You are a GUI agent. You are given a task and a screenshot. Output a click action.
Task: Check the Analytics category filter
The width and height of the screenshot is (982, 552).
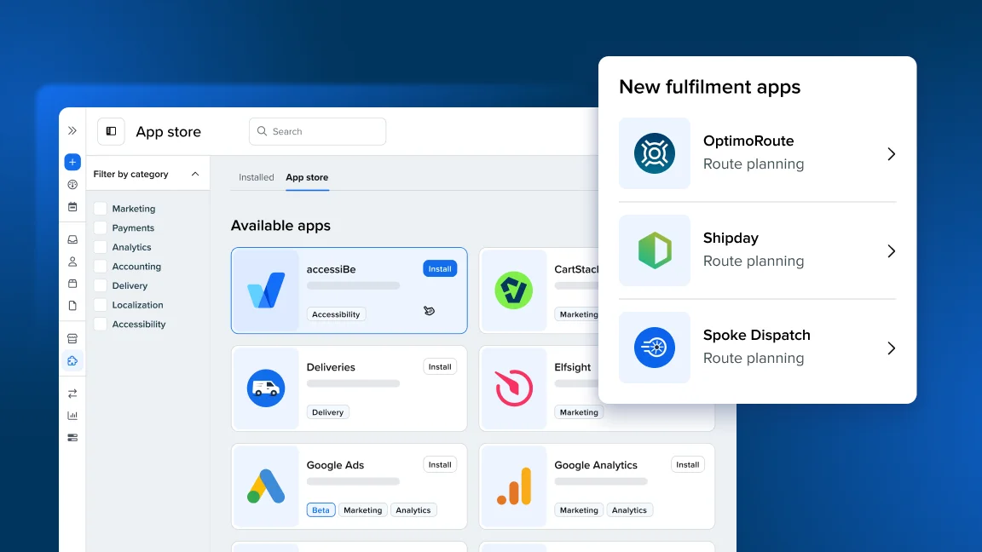point(101,247)
